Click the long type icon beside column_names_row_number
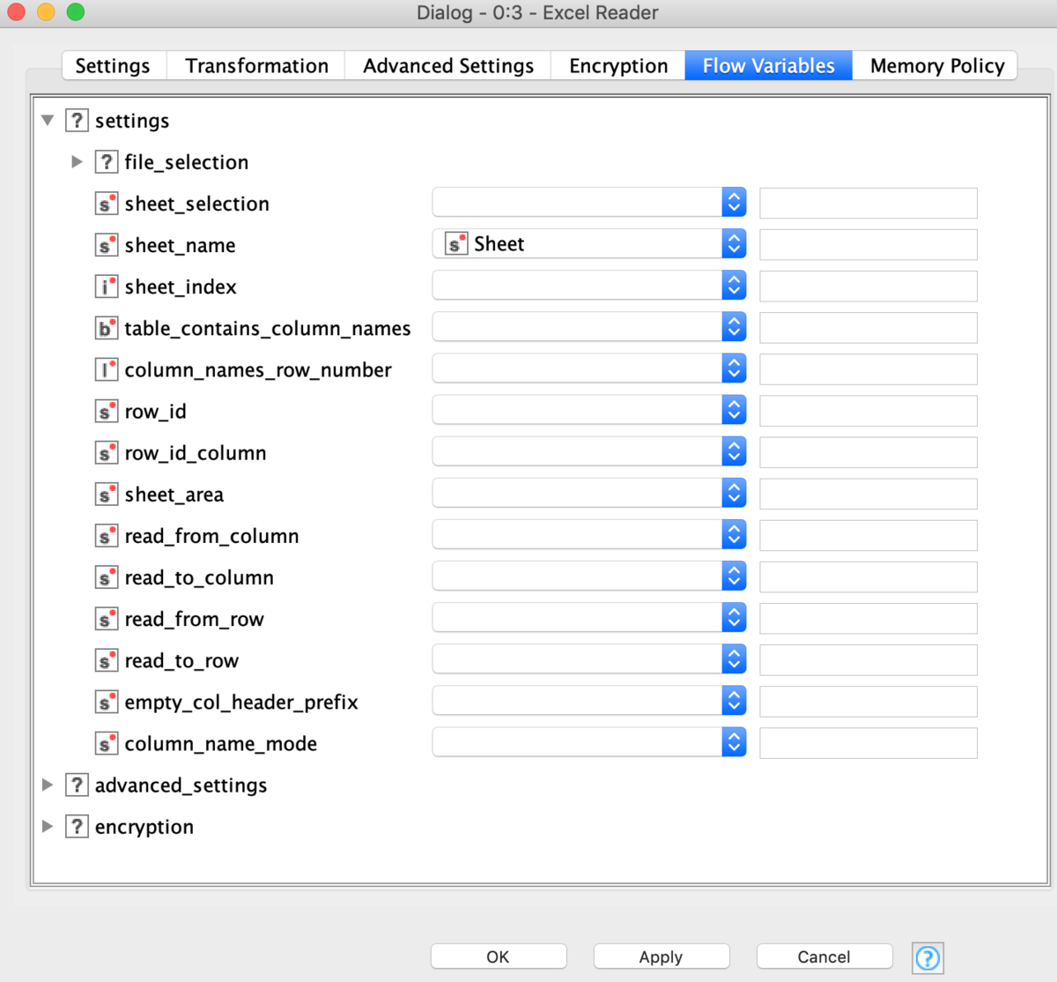 coord(107,369)
